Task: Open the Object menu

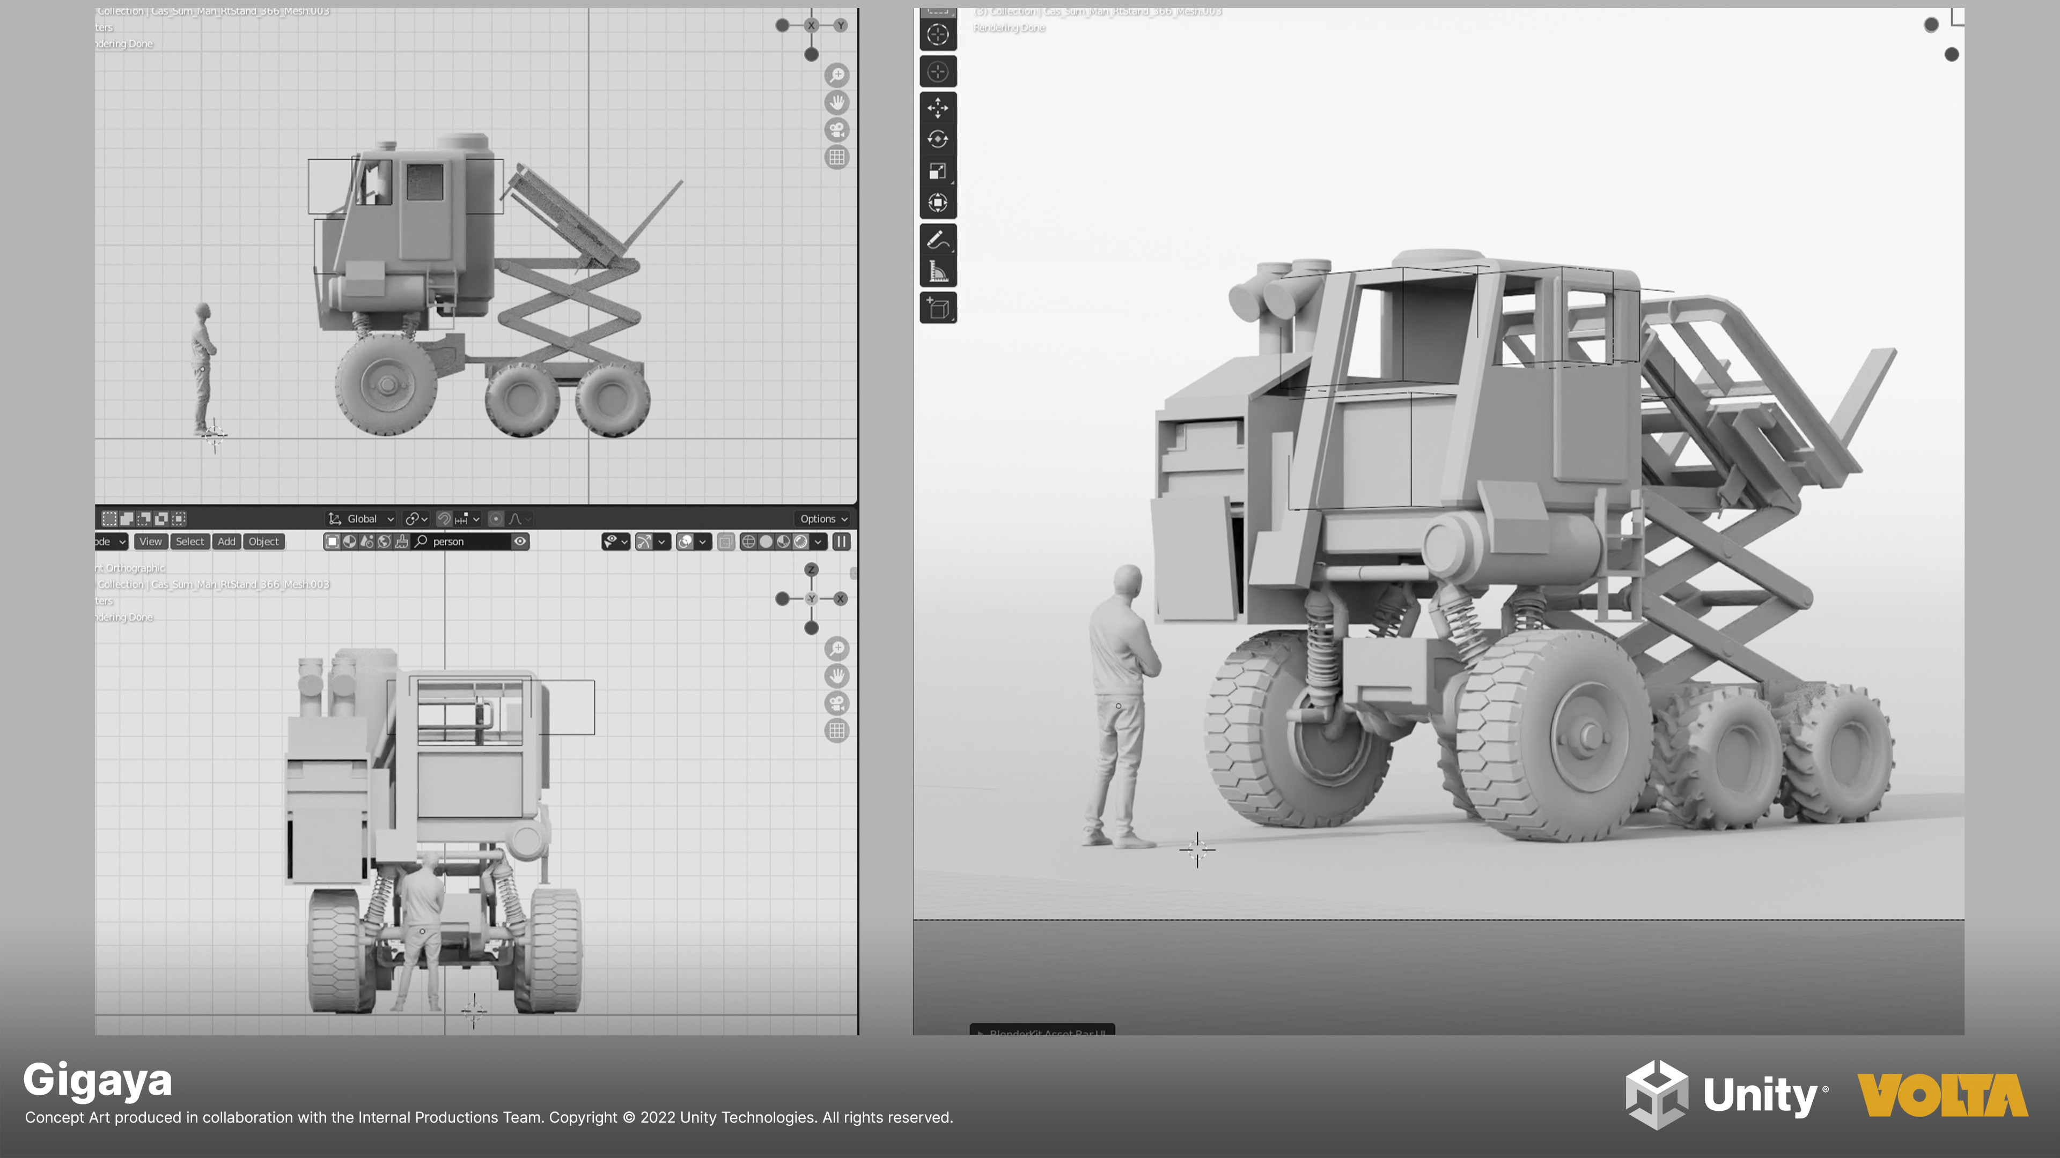Action: (x=264, y=542)
